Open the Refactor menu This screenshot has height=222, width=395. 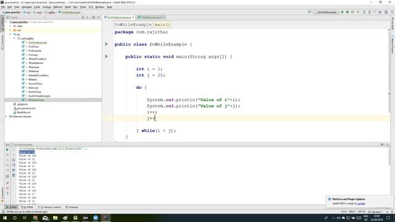click(58, 7)
